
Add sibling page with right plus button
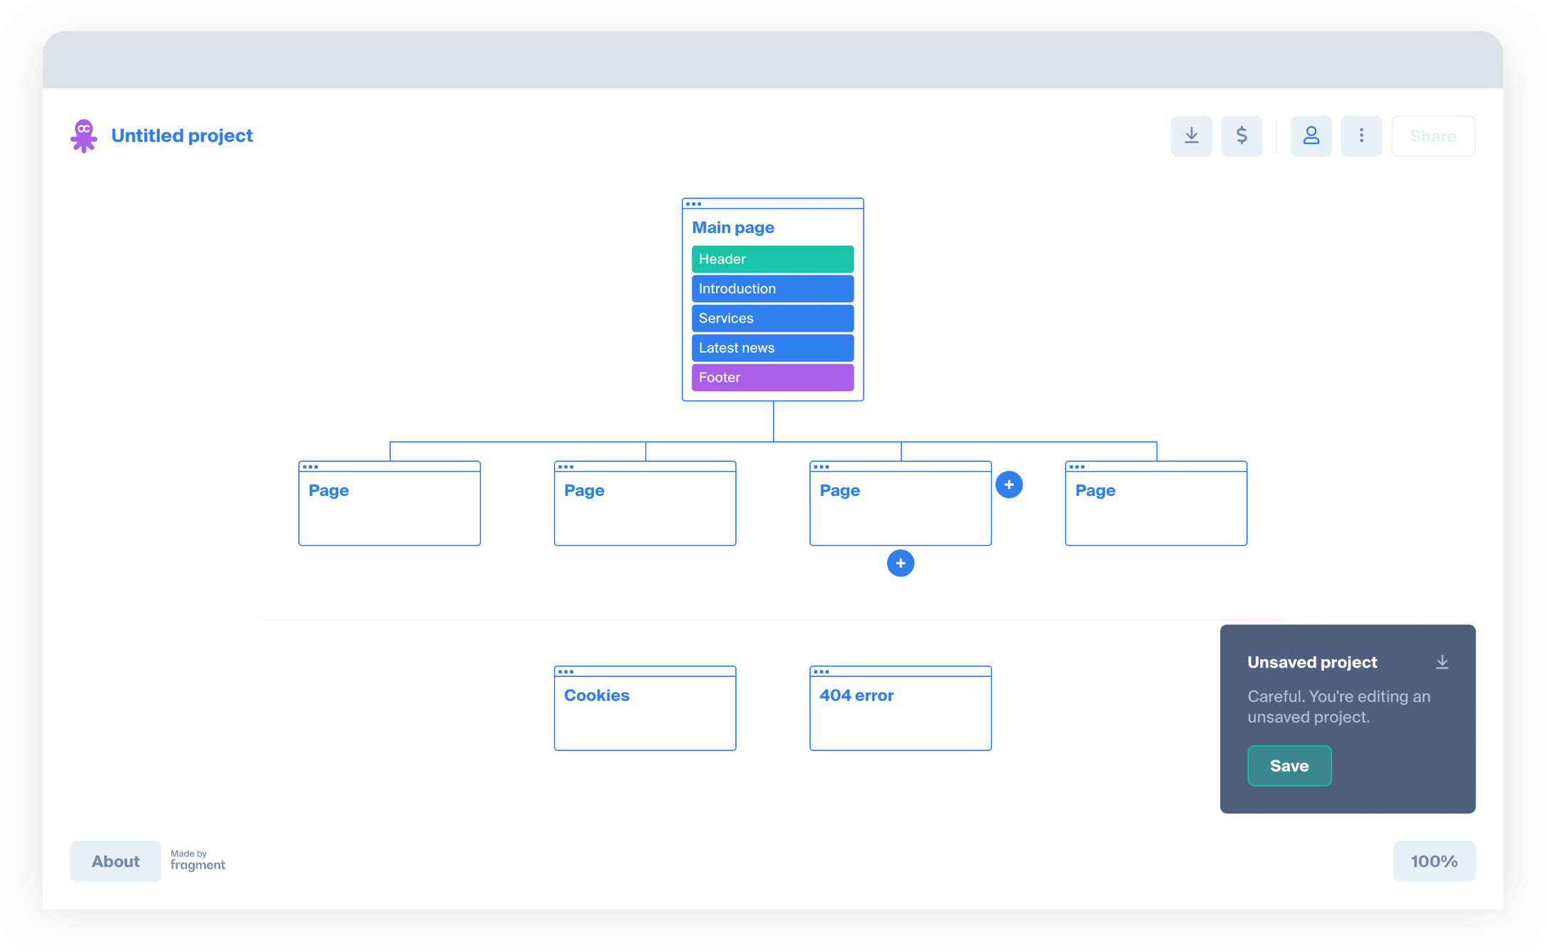1008,485
